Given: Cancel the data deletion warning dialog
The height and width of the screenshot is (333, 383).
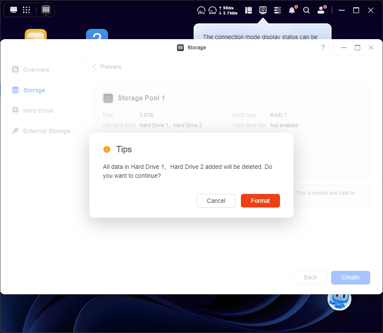Looking at the screenshot, I should click(216, 201).
